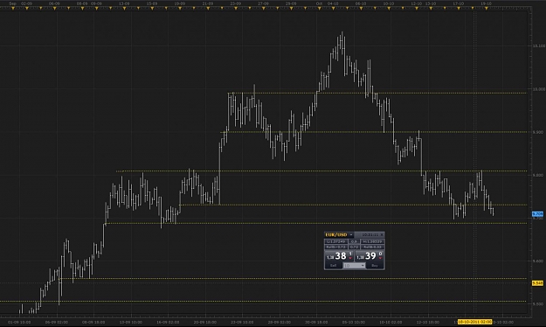Click the left roll rate cell in widget
Viewport: 546px width, 327px height.
click(x=336, y=247)
